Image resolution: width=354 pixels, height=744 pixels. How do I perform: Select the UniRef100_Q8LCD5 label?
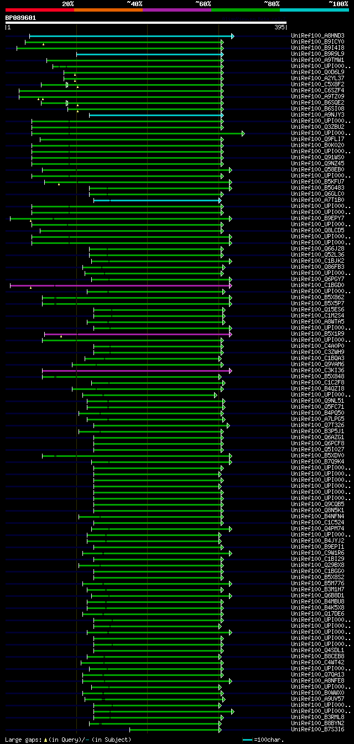(317, 231)
